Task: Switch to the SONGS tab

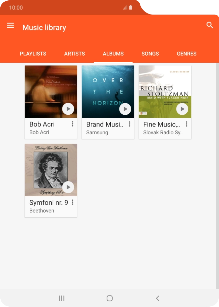Action: (150, 54)
